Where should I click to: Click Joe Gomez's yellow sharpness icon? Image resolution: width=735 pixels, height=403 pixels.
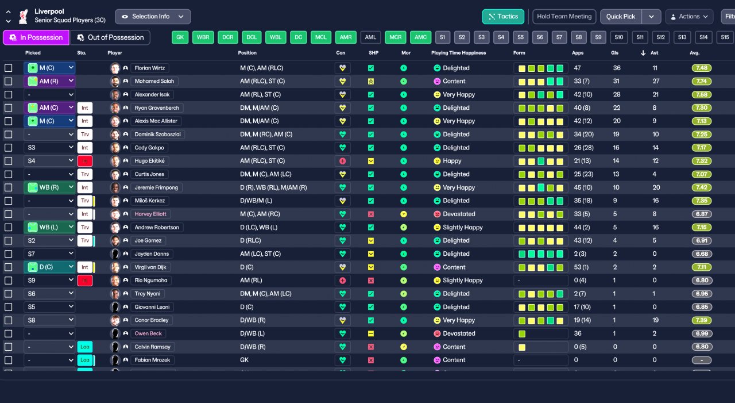pyautogui.click(x=371, y=240)
